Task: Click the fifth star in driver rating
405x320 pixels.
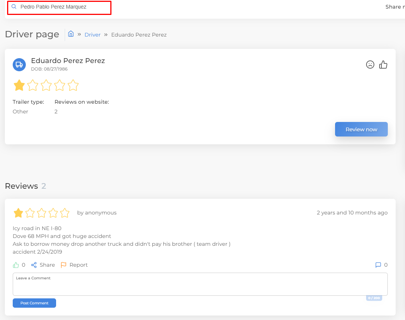Action: pyautogui.click(x=73, y=85)
